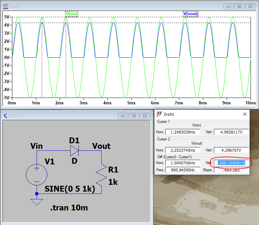Close the Draft1 cursor readout dialog
The image size is (259, 225).
[x=245, y=114]
